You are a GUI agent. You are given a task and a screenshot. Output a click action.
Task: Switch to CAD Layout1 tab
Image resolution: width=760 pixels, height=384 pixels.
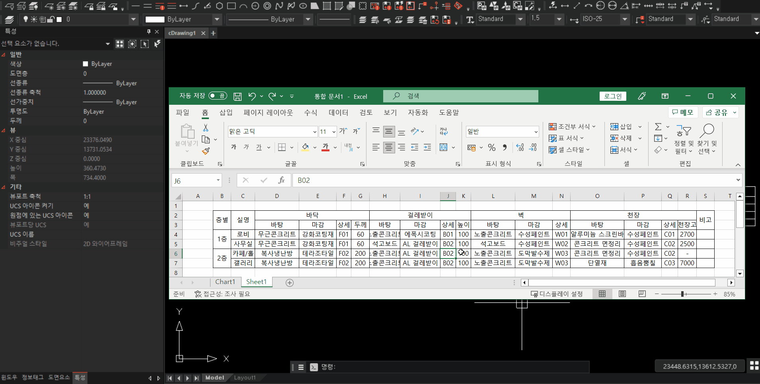[x=245, y=378]
